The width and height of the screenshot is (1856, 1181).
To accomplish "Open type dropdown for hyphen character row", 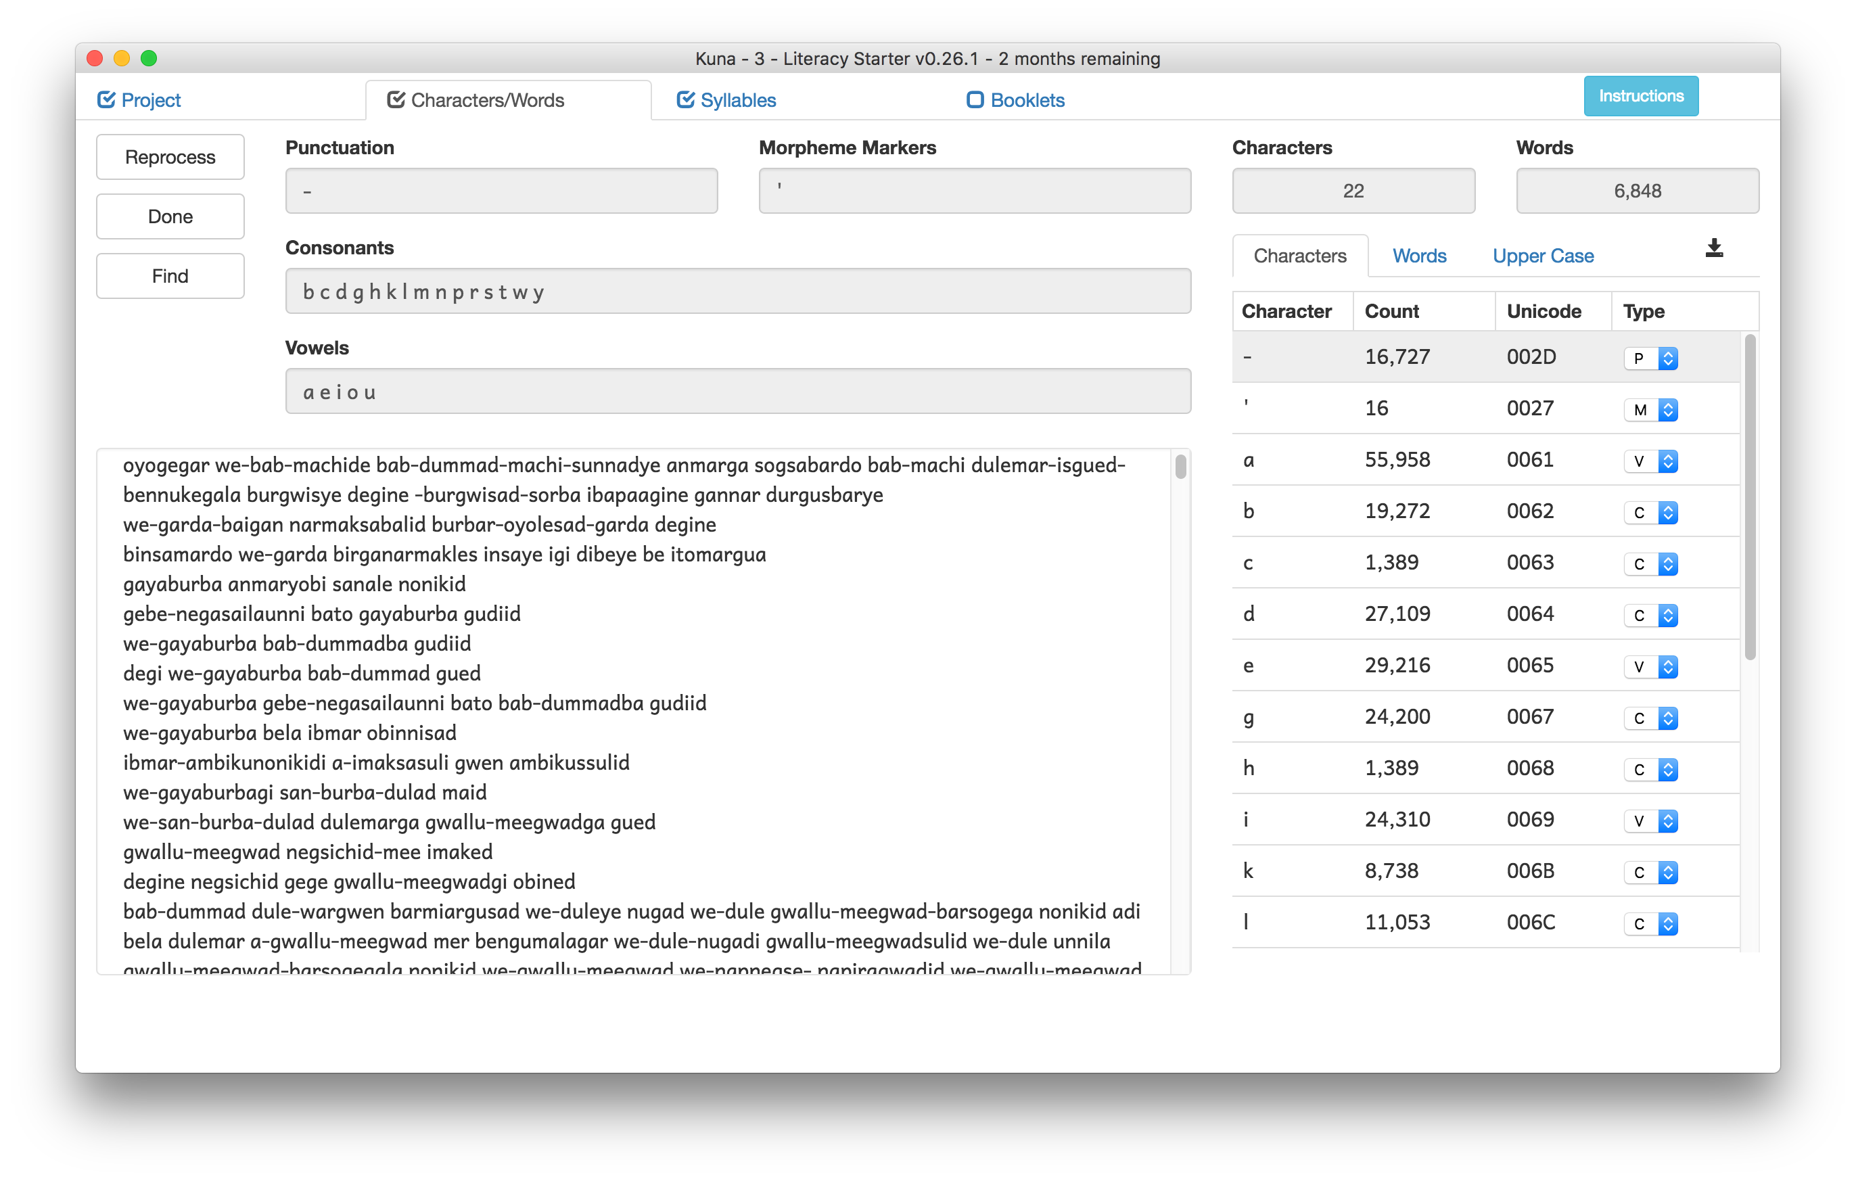I will pyautogui.click(x=1650, y=358).
